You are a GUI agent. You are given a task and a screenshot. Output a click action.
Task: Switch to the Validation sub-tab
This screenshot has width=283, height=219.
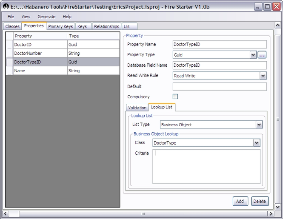point(137,108)
